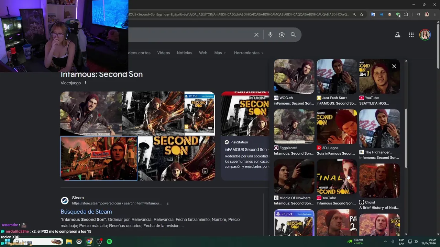Open TSLAUS stock widget in taskbar

(355, 242)
